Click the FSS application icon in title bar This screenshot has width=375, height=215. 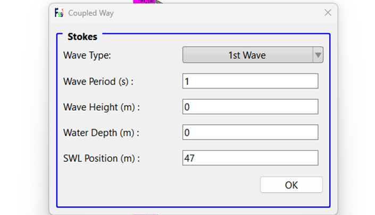pos(59,13)
